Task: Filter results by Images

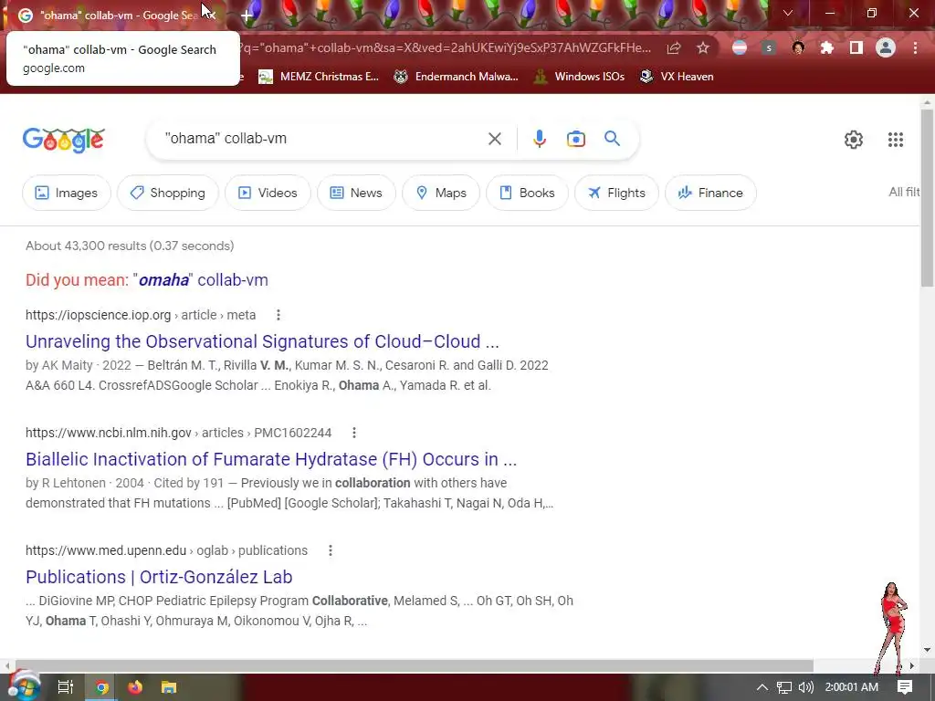Action: pos(66,193)
